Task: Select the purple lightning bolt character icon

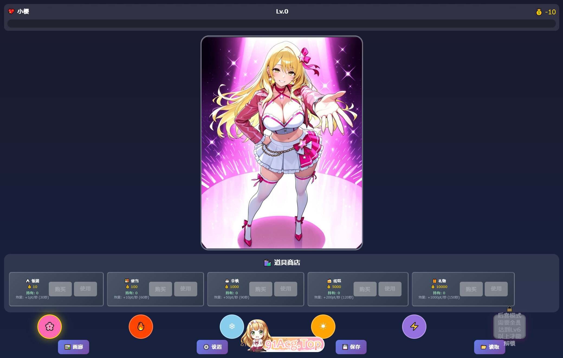Action: (414, 326)
